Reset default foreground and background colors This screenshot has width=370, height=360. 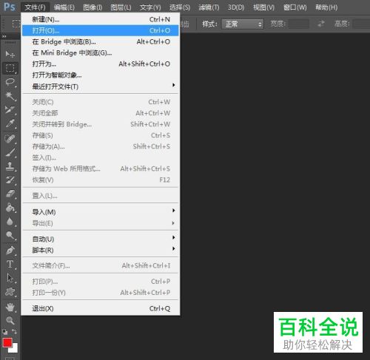pos(4,332)
